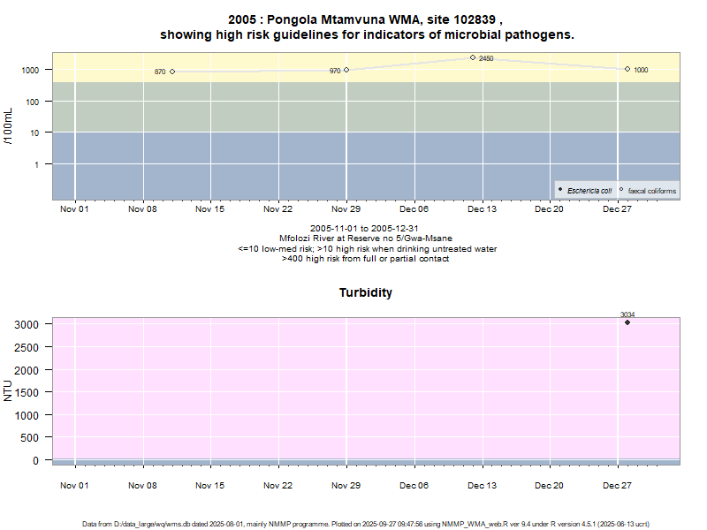Click the Mfolozi River at Reserve subtitle
Image resolution: width=707 pixels, height=530 pixels.
click(366, 238)
